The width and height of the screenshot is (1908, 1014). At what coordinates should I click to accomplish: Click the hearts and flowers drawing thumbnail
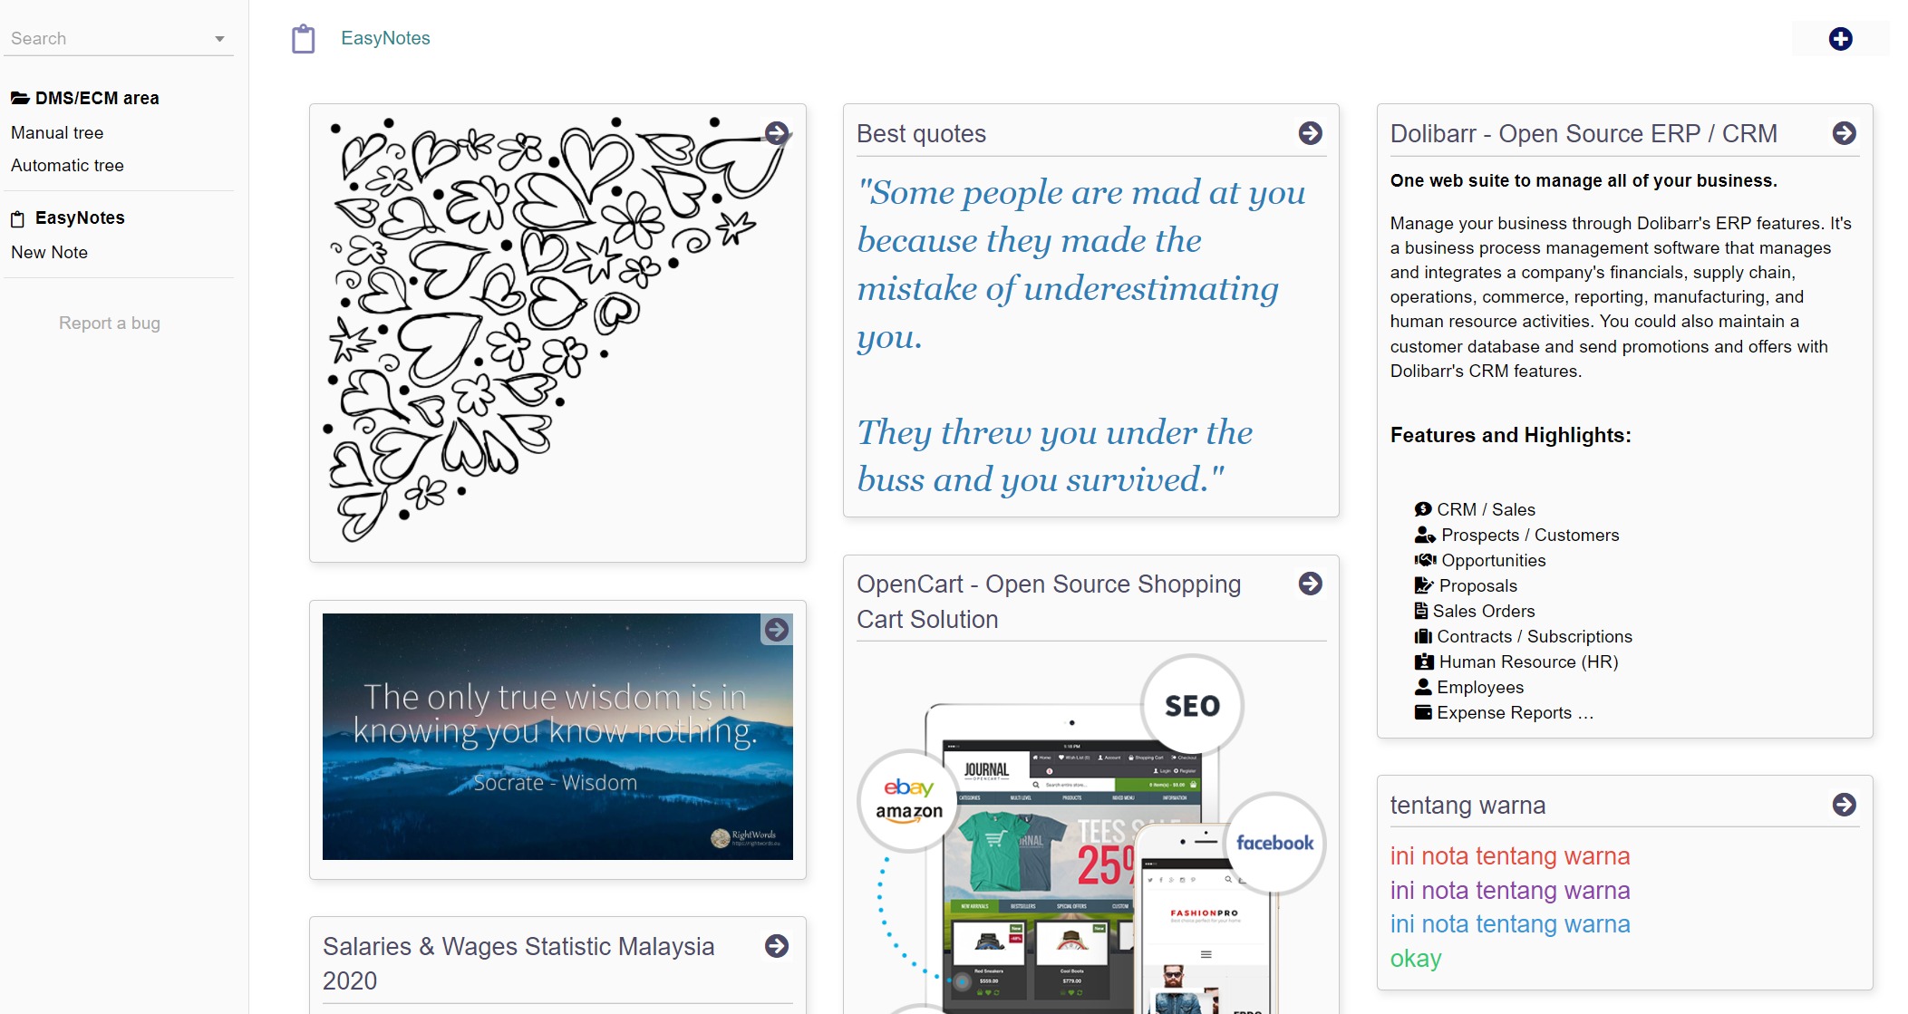[x=557, y=332]
